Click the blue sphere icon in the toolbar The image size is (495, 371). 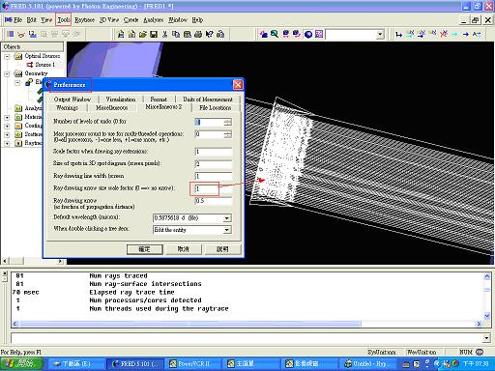[308, 34]
